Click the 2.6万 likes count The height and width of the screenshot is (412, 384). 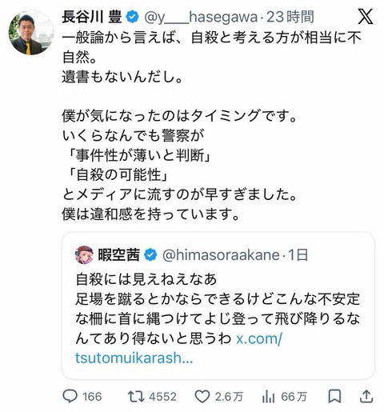tap(229, 397)
